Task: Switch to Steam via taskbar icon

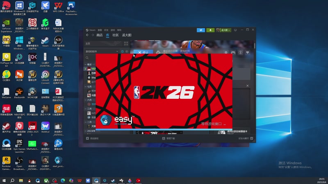Action: coord(113,180)
